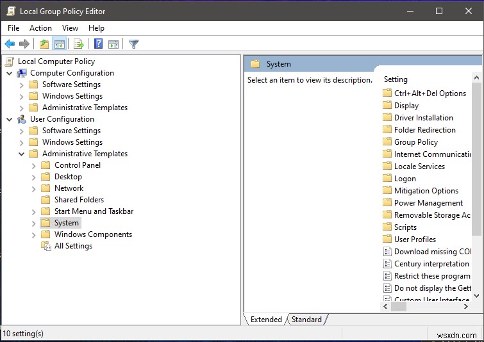The image size is (484, 342).
Task: Open the View menu
Action: pos(70,28)
